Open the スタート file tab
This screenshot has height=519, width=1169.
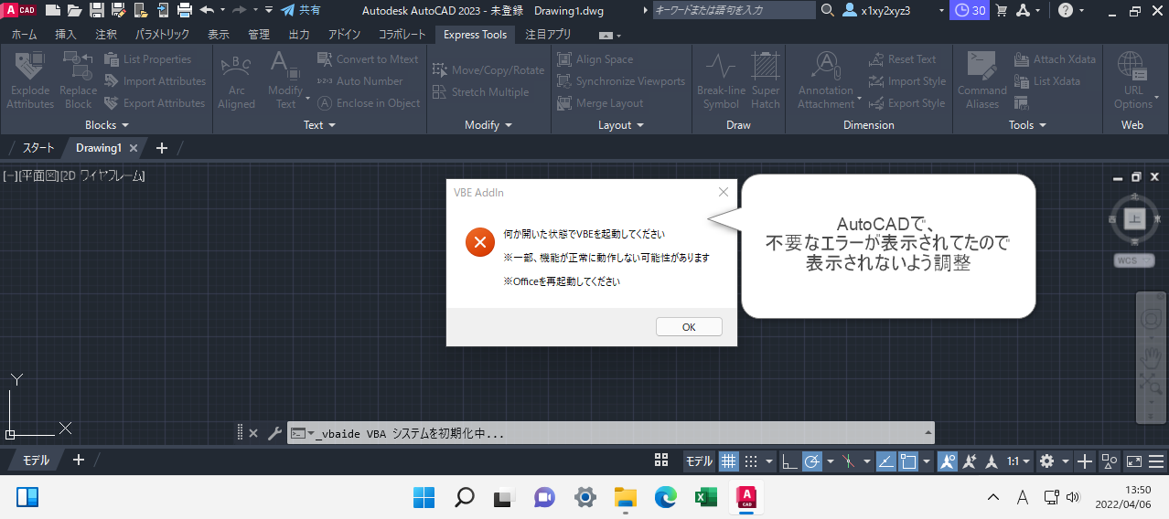pyautogui.click(x=38, y=147)
